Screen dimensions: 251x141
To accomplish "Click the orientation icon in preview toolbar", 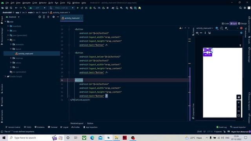I will click(222, 28).
